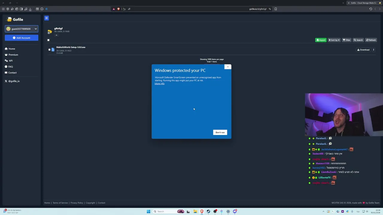Open file's three-dot more options menu
This screenshot has width=383, height=215.
373,50
